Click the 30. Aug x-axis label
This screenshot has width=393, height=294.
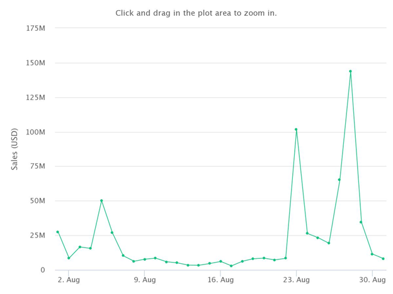point(372,280)
